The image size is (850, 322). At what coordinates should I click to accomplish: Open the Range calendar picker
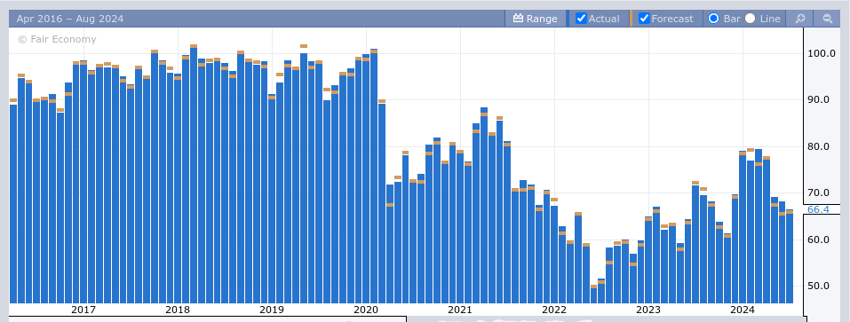click(x=535, y=19)
